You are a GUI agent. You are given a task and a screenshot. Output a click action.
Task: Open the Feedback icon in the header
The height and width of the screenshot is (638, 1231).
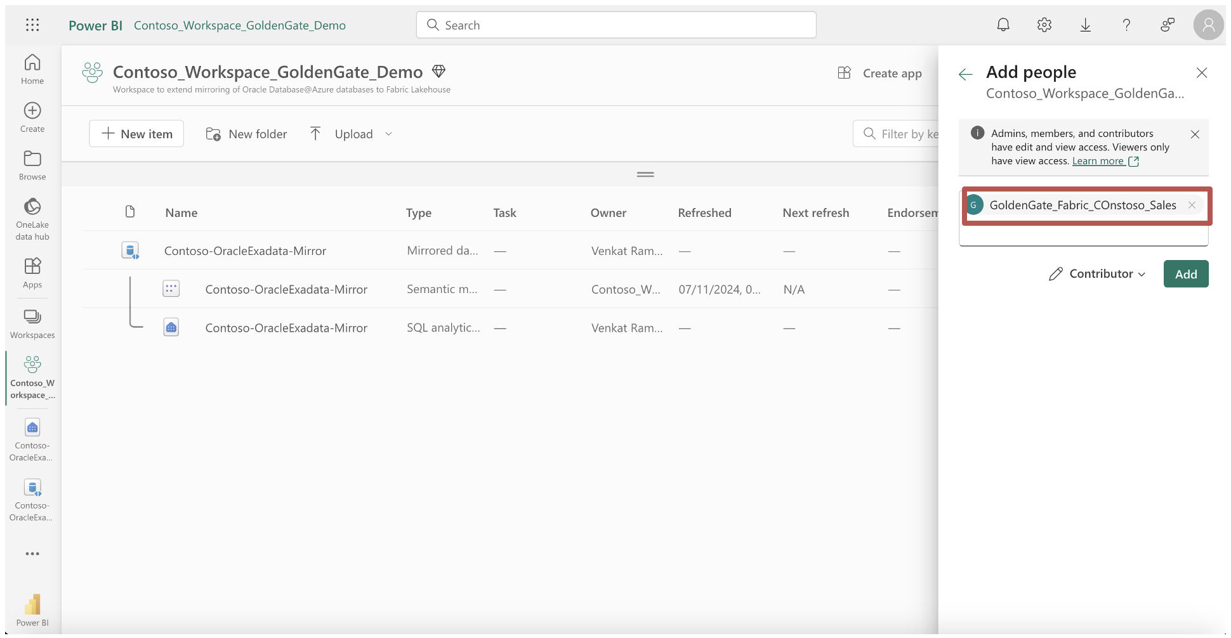pyautogui.click(x=1168, y=25)
